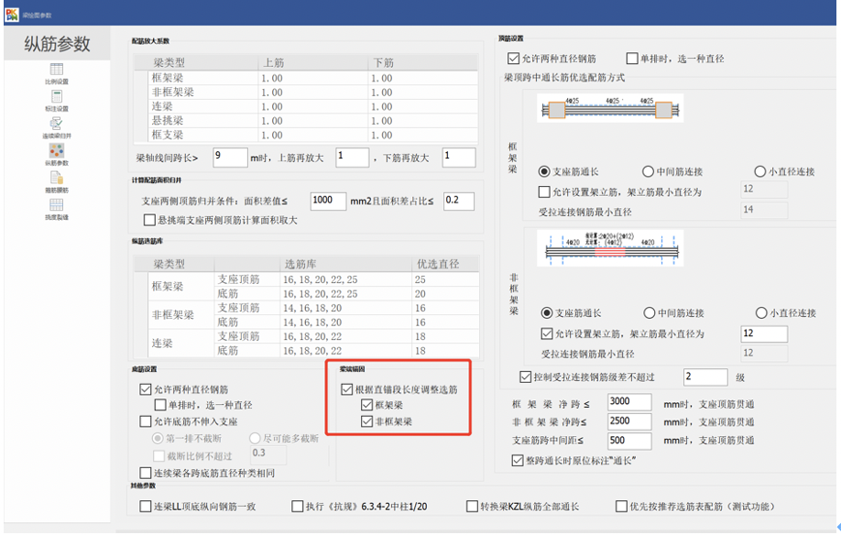Viewport: 841px width, 535px height.
Task: Open the 箍筋腰筋 settings icon
Action: tap(56, 175)
